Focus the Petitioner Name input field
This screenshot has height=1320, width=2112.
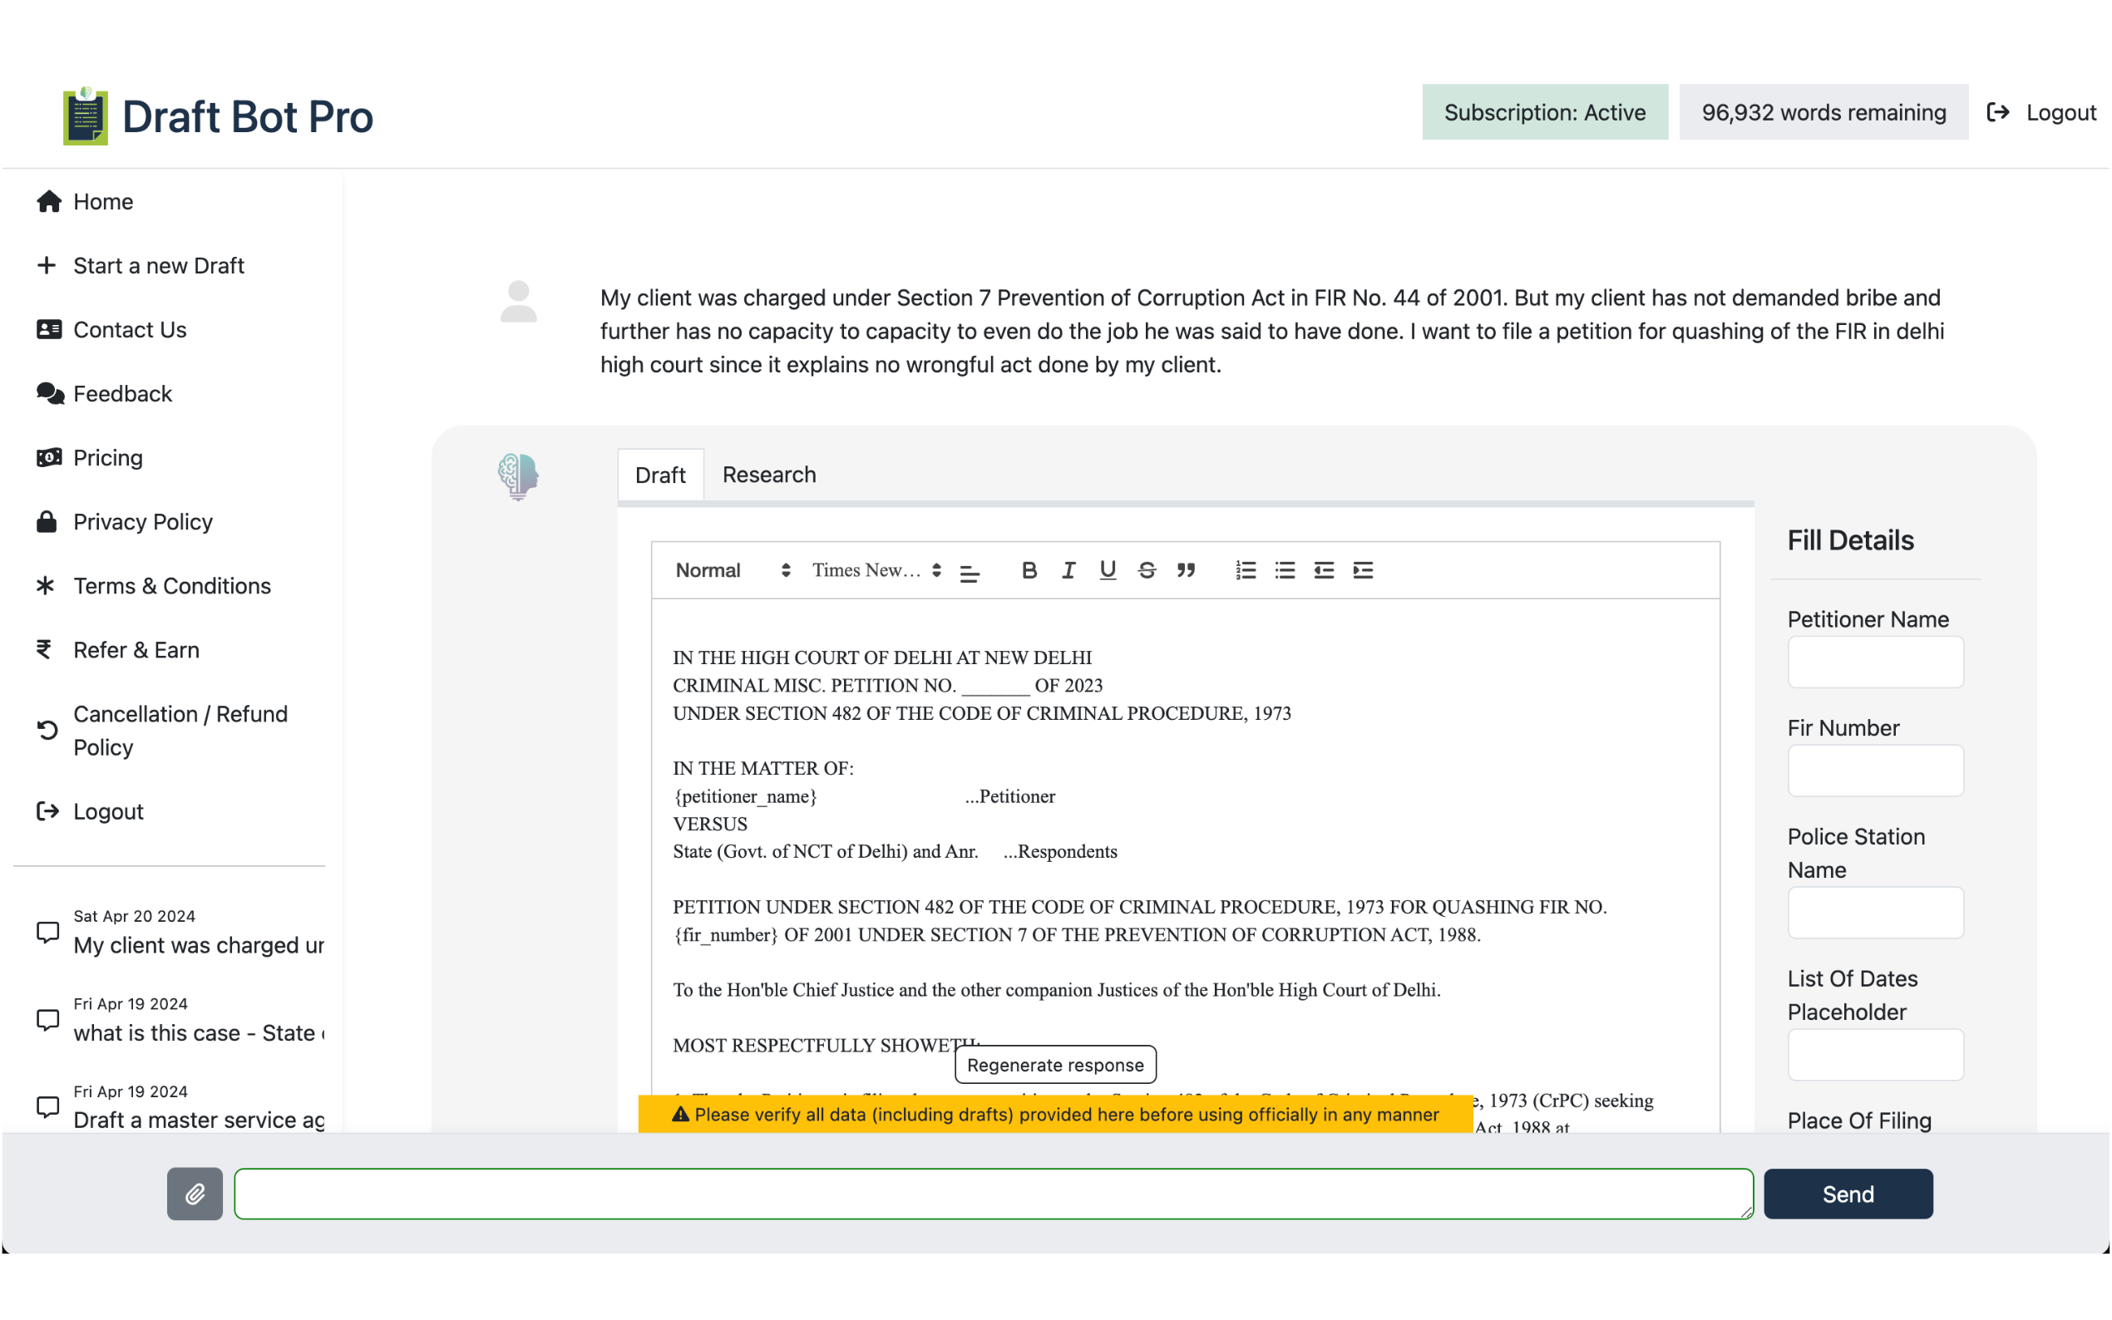point(1875,662)
